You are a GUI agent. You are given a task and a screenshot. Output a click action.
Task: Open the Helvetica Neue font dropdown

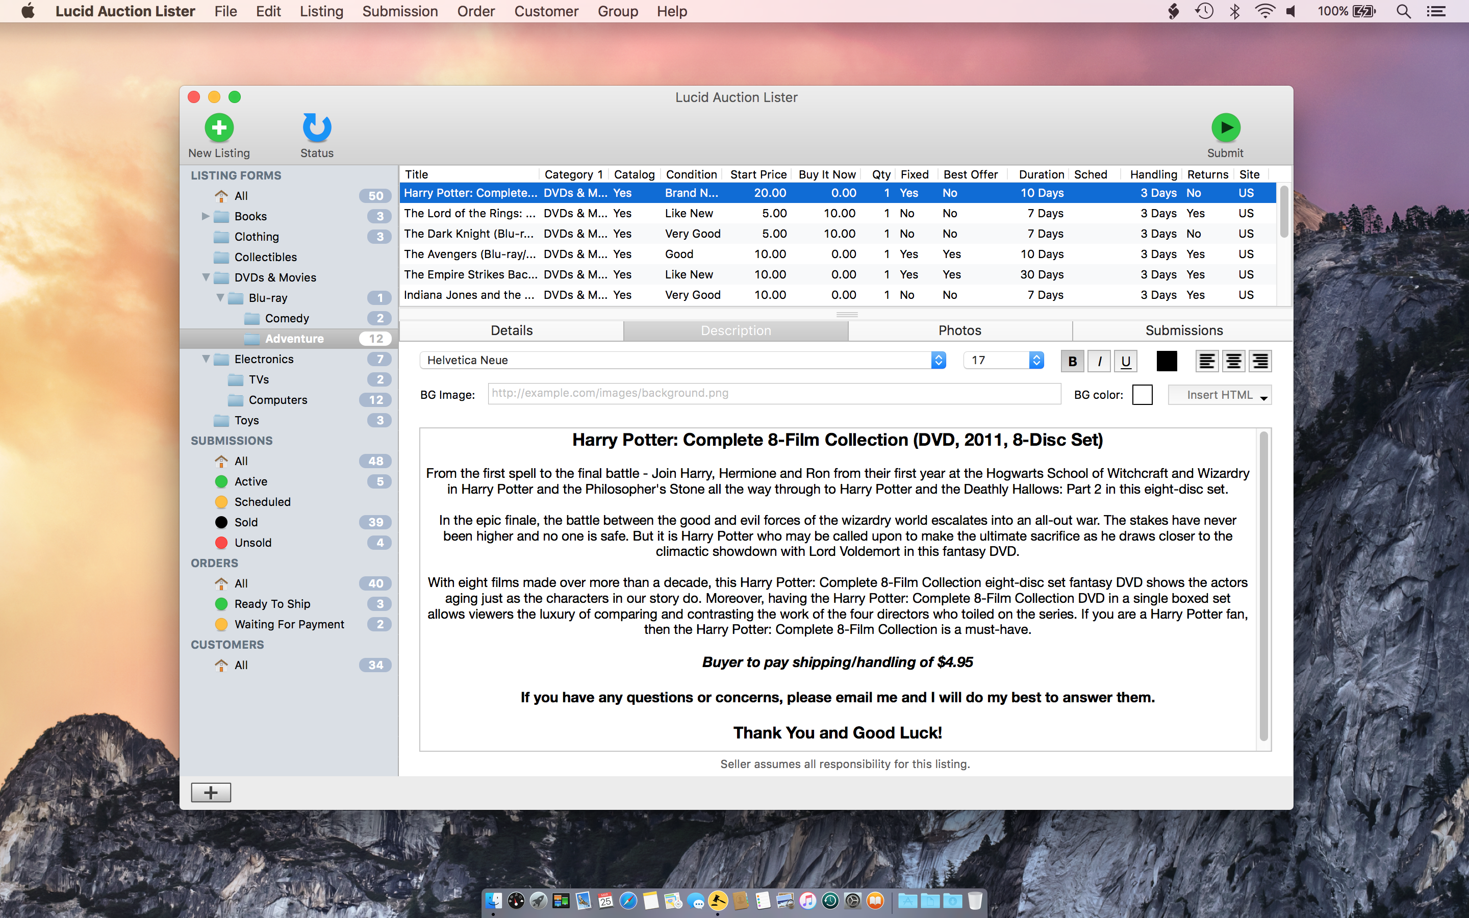coord(682,360)
